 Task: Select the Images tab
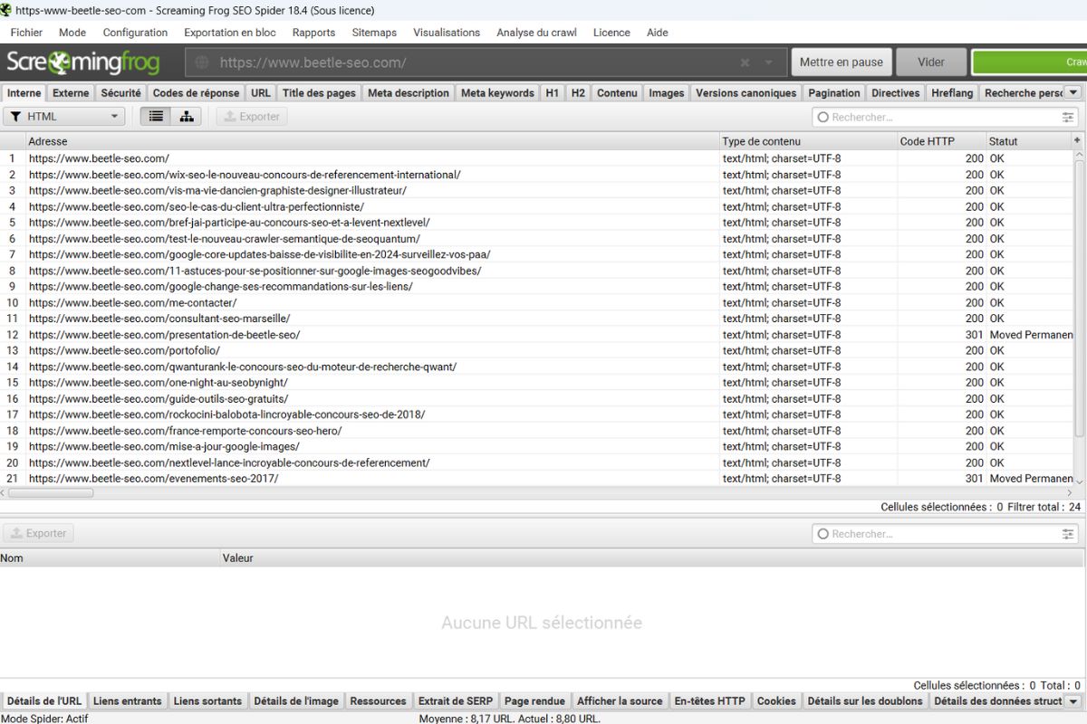coord(667,92)
